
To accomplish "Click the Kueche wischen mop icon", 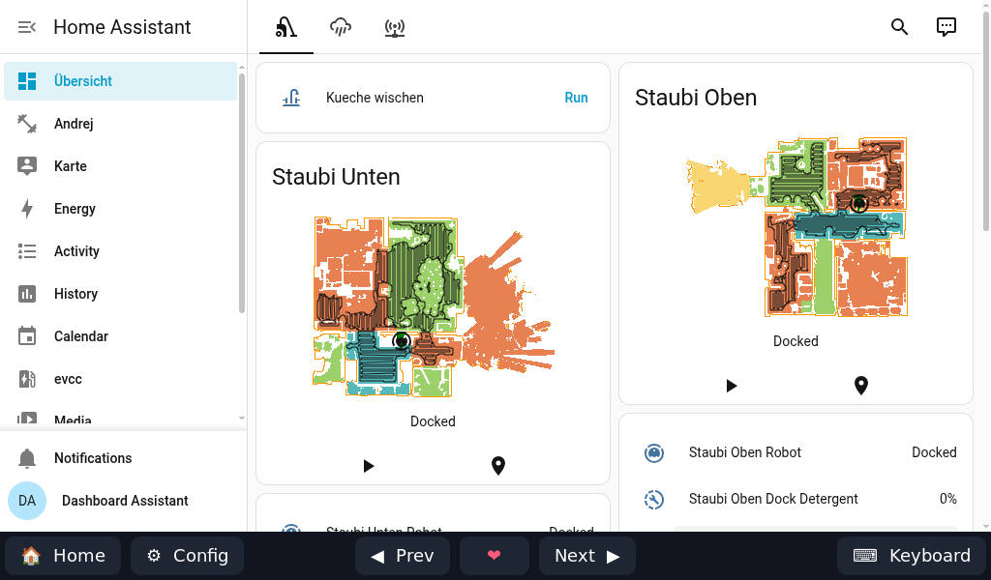I will (291, 98).
